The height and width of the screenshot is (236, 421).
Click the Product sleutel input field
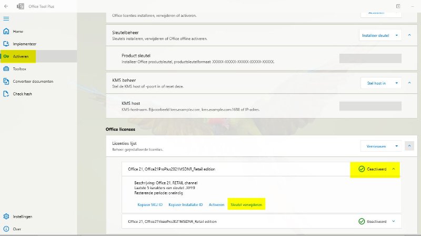click(x=370, y=58)
